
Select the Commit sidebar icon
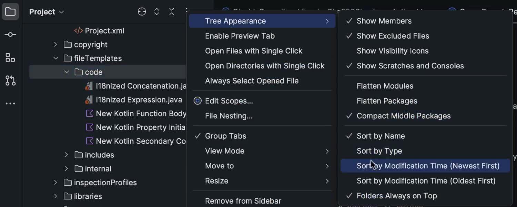[10, 34]
